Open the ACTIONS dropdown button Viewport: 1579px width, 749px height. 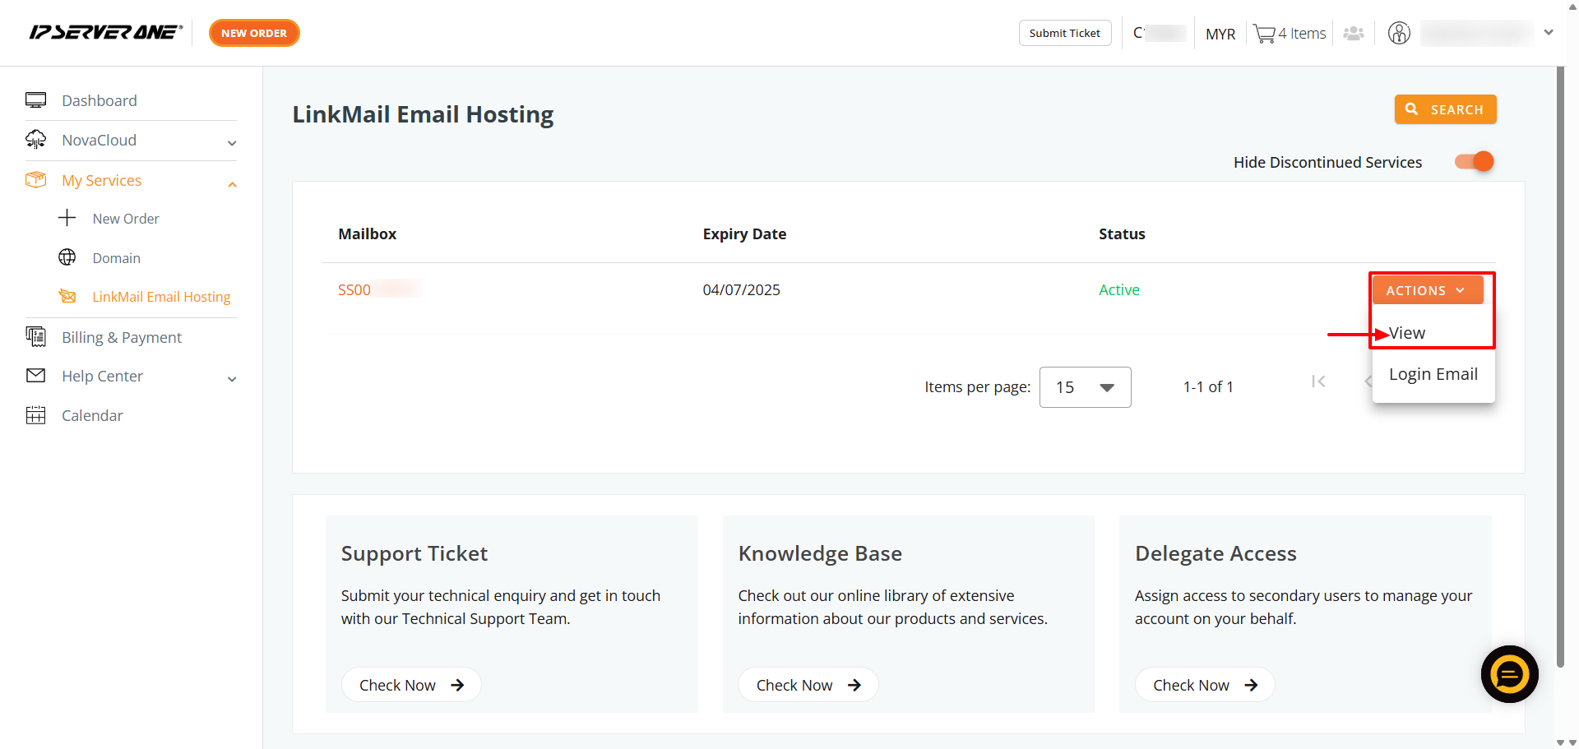pyautogui.click(x=1428, y=290)
